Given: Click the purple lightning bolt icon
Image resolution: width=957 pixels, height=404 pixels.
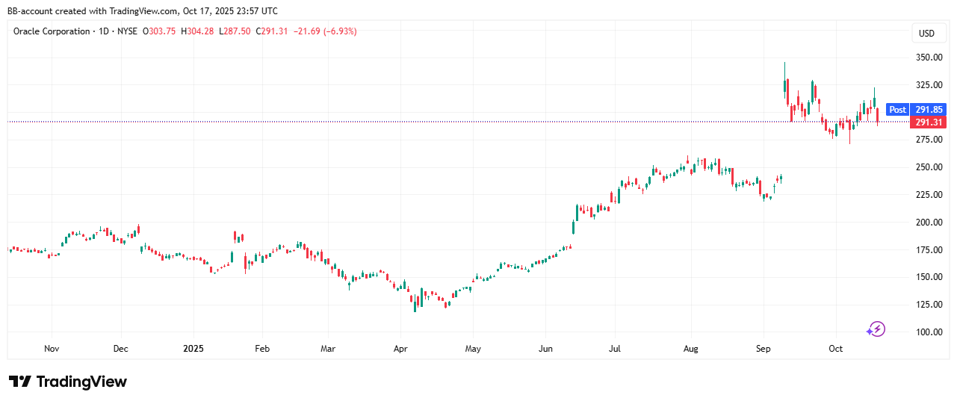Looking at the screenshot, I should point(876,329).
